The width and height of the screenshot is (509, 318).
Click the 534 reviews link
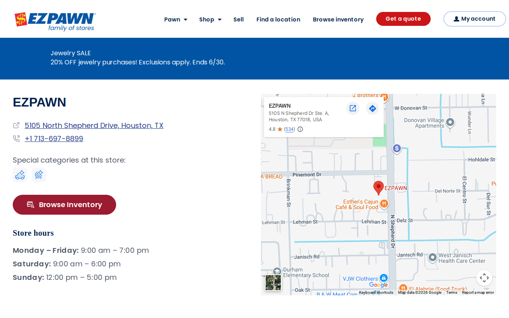coord(289,129)
